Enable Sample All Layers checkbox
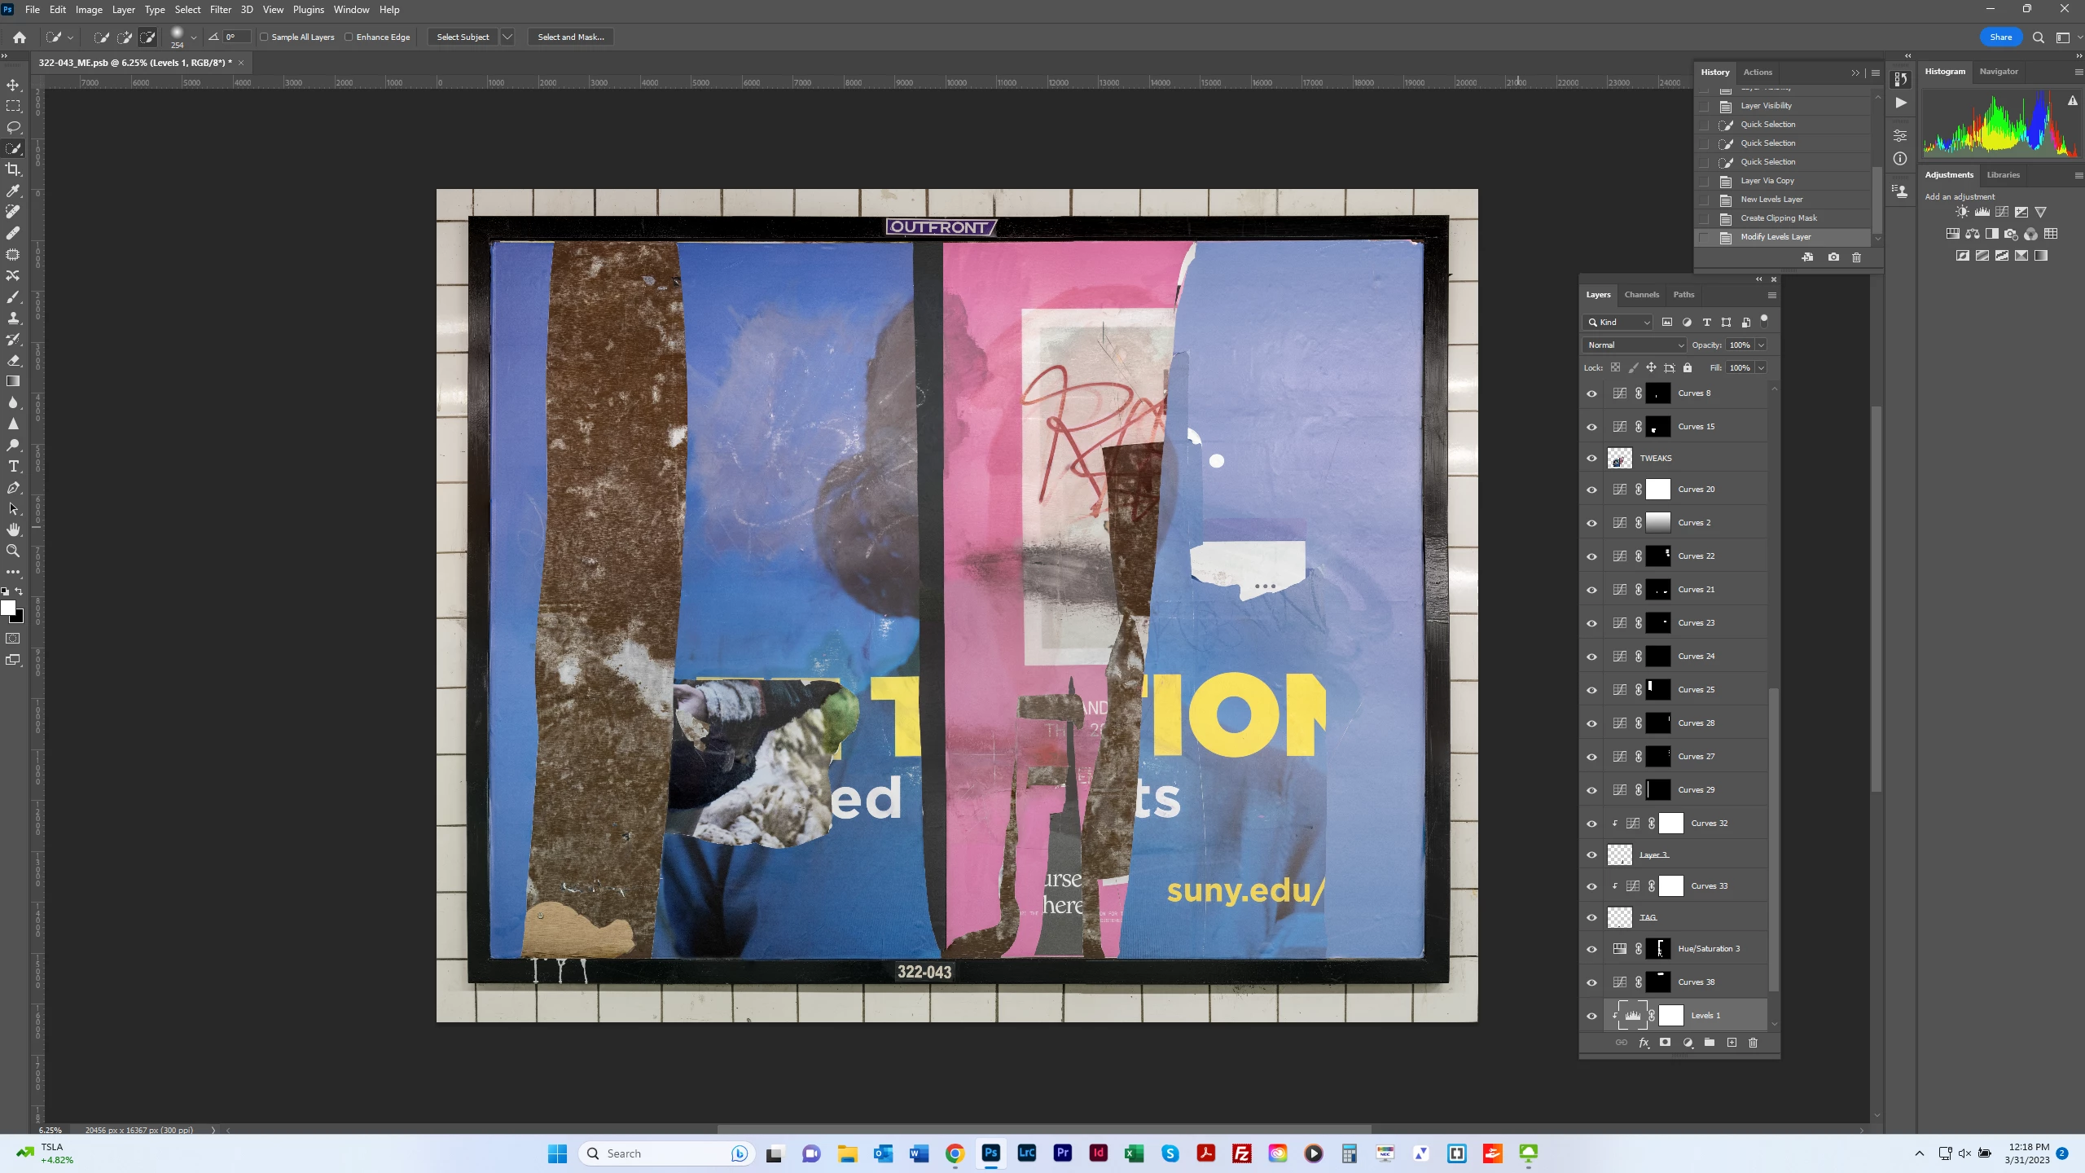 264,37
